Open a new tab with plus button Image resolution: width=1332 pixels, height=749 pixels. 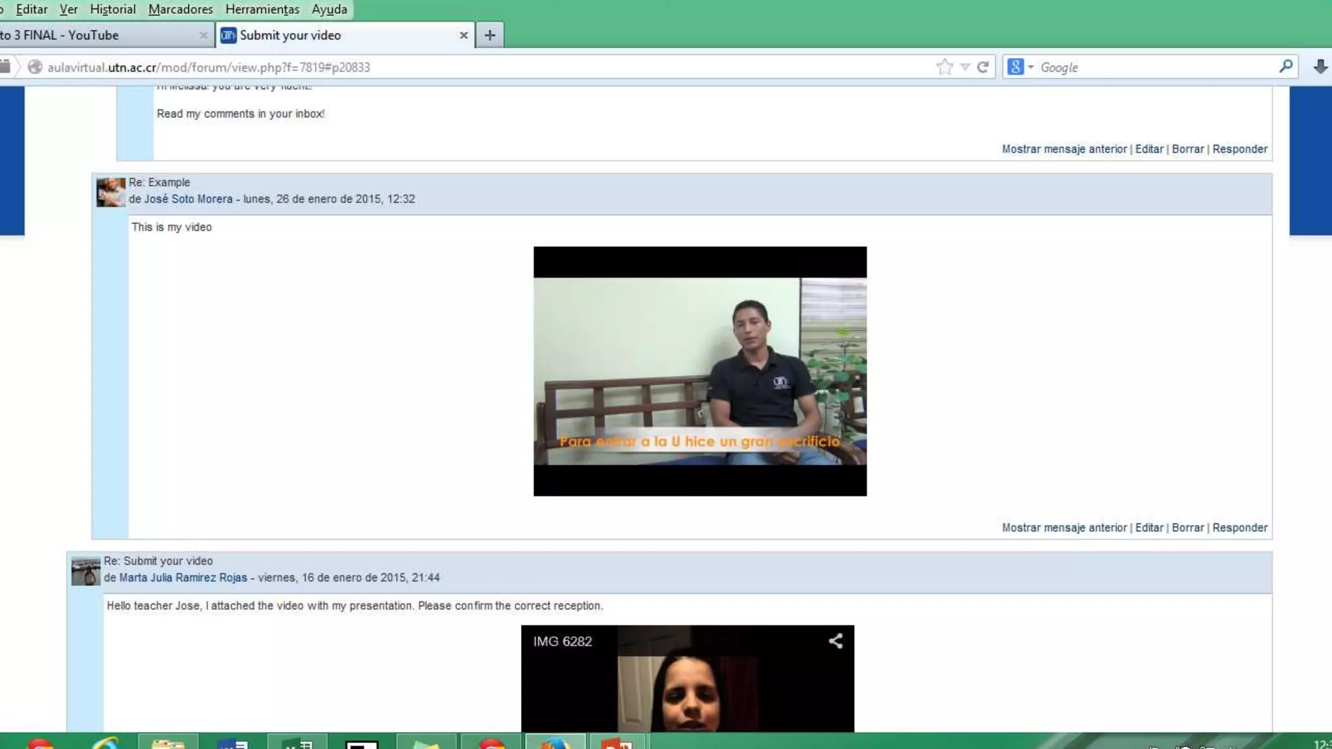pos(490,35)
